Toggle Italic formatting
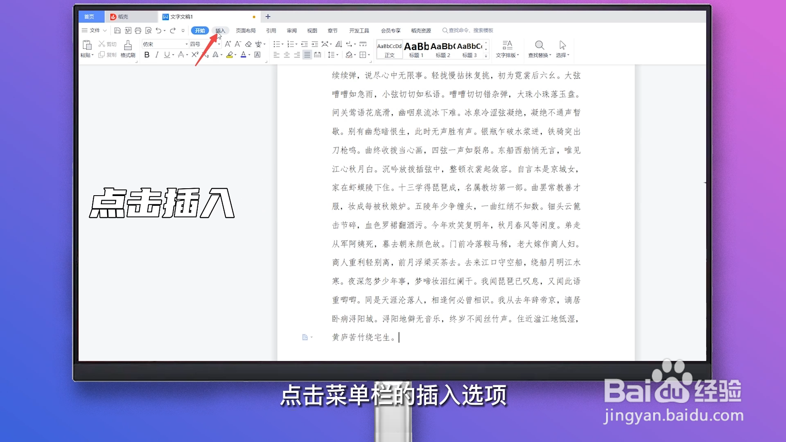 [x=157, y=55]
